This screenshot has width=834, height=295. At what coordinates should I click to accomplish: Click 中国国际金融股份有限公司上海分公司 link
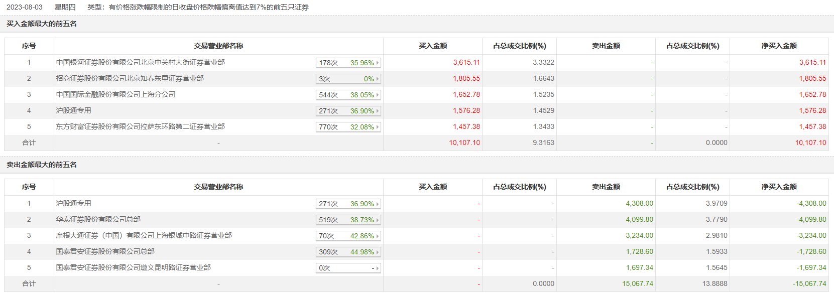(x=115, y=95)
